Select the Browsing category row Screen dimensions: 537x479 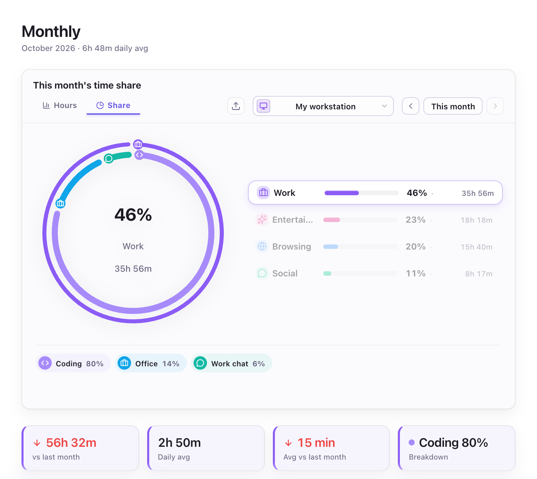click(375, 247)
